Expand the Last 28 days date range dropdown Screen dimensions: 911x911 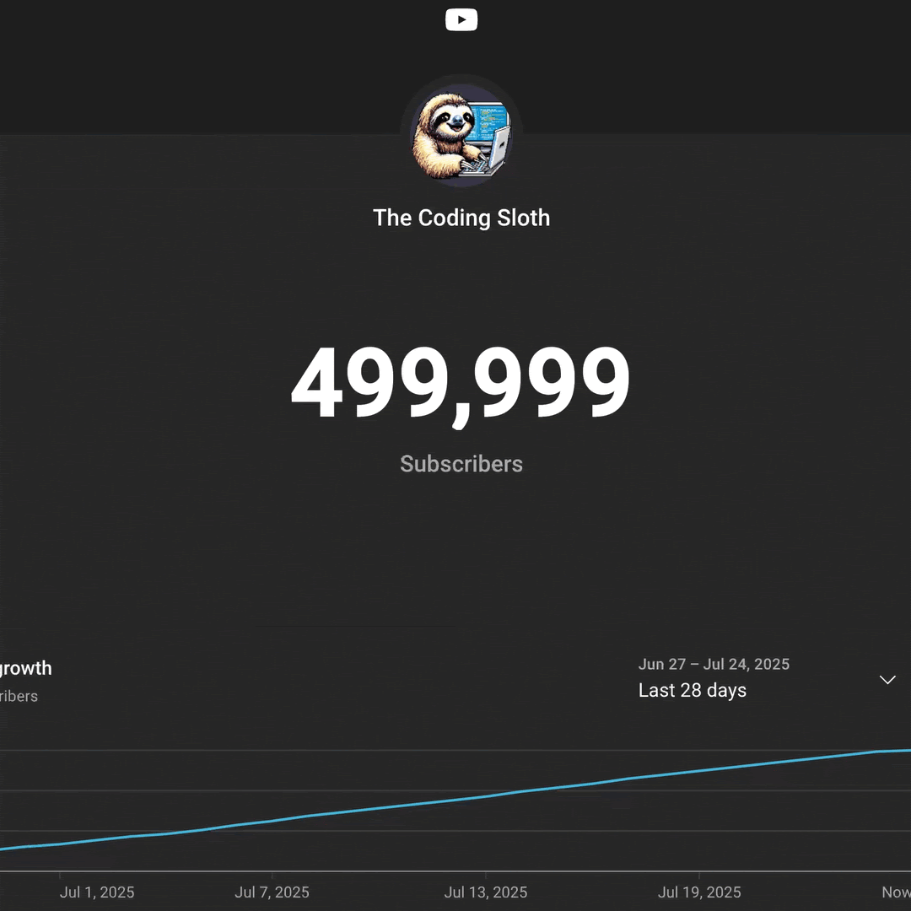click(x=767, y=678)
